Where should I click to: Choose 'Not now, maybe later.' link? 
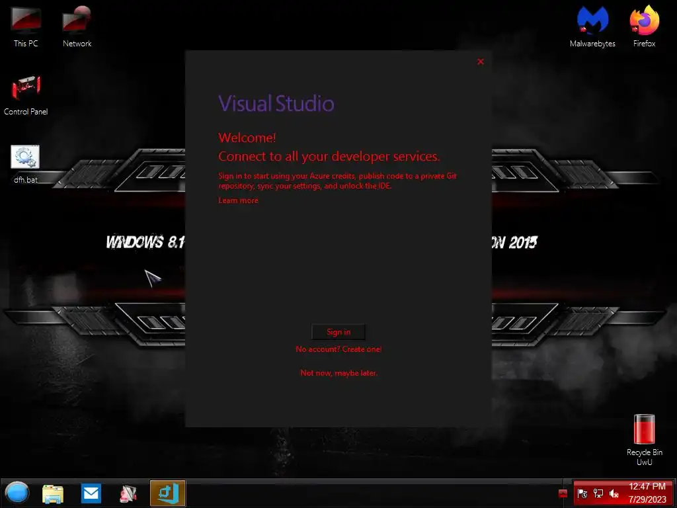point(338,373)
